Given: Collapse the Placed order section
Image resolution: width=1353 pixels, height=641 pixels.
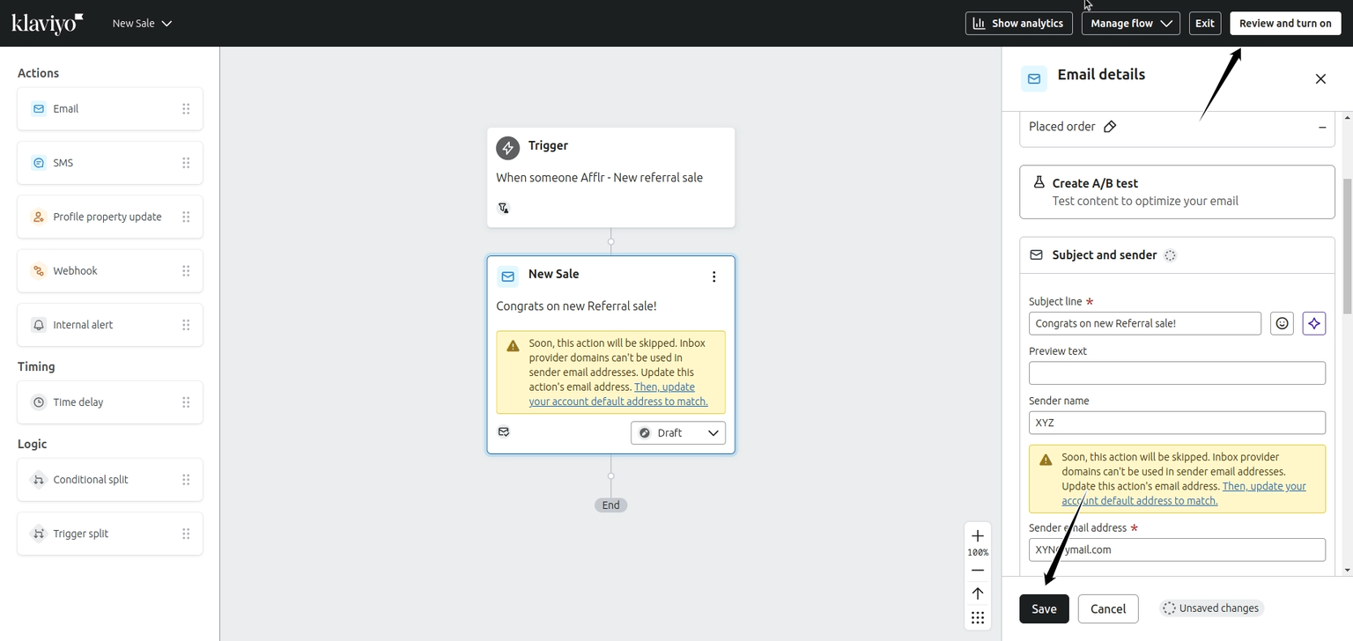Looking at the screenshot, I should coord(1321,128).
